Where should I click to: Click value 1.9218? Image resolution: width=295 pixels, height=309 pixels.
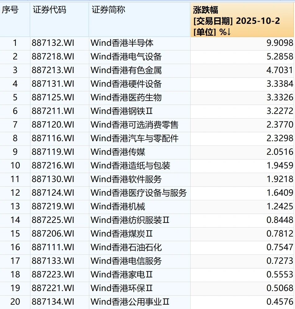(280, 179)
